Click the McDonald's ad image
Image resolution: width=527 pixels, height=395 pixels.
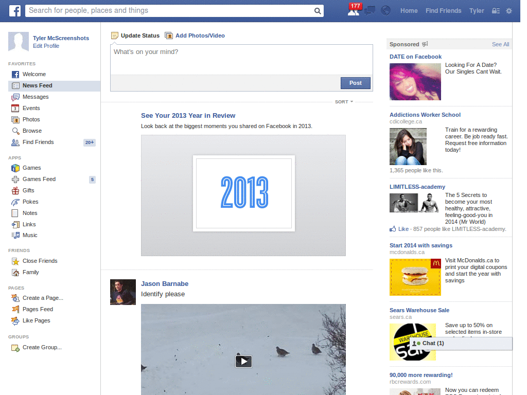[415, 277]
